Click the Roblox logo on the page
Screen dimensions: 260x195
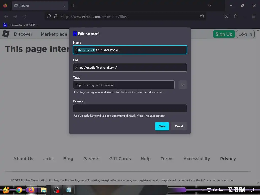pyautogui.click(x=6, y=34)
